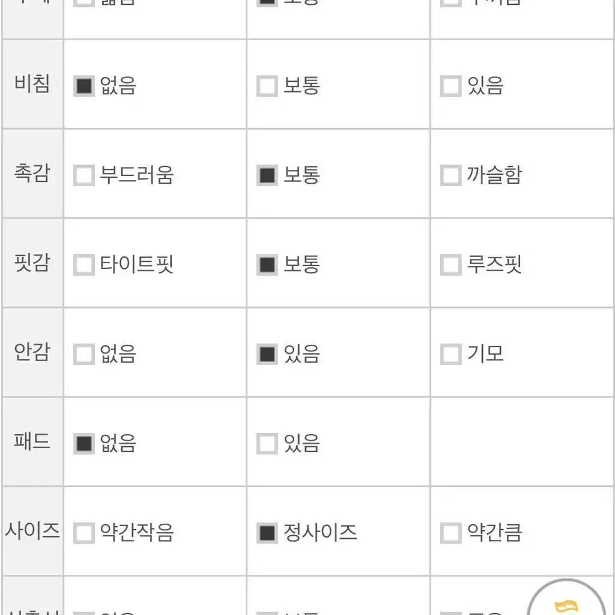Select 까슬함 checkbox in 촉감 row

(450, 175)
